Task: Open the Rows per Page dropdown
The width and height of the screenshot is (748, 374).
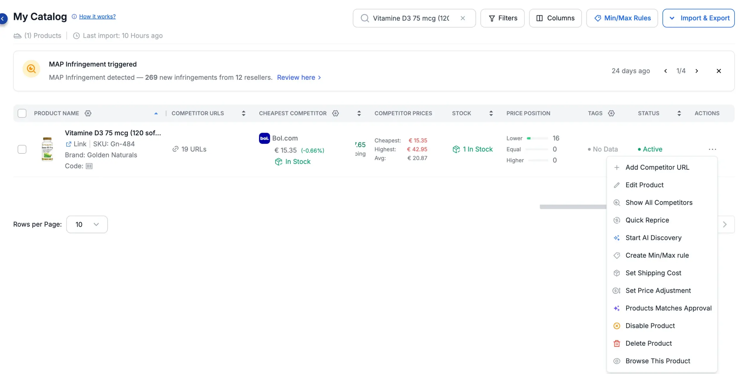Action: [87, 224]
